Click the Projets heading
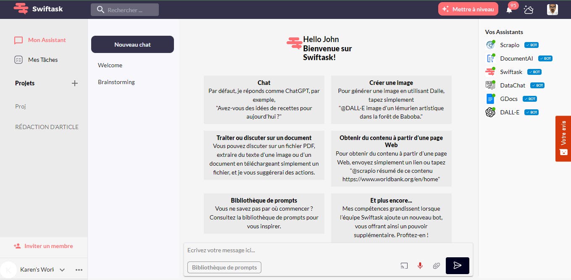Image resolution: width=571 pixels, height=280 pixels. pyautogui.click(x=25, y=83)
